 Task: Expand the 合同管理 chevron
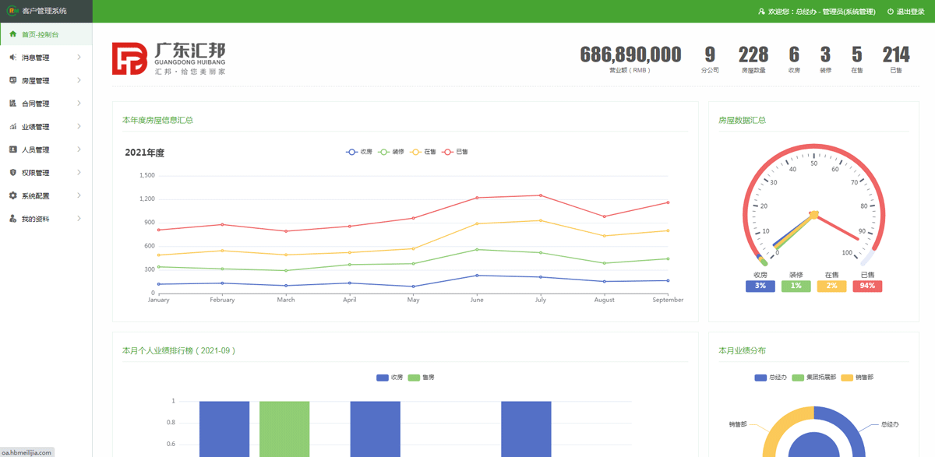point(79,104)
